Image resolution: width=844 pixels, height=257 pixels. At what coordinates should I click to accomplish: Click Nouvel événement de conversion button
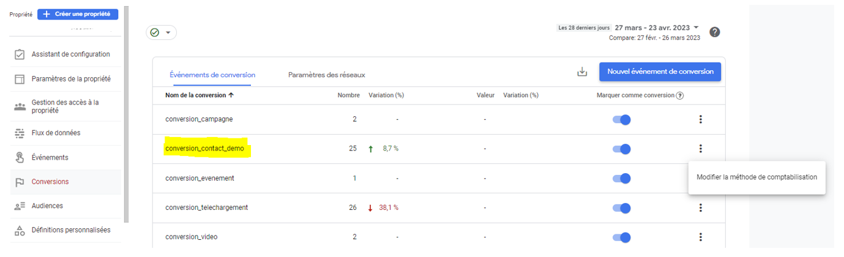point(660,72)
